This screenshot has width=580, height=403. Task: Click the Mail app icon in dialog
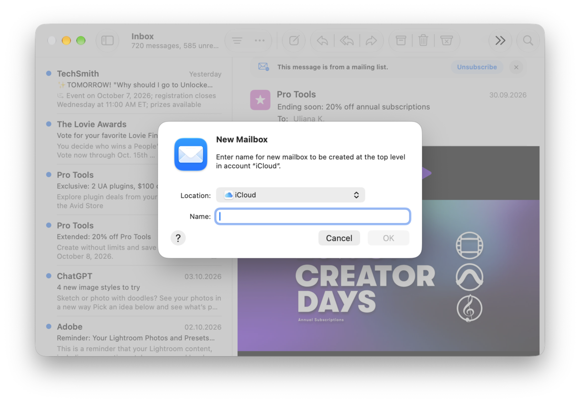(191, 154)
